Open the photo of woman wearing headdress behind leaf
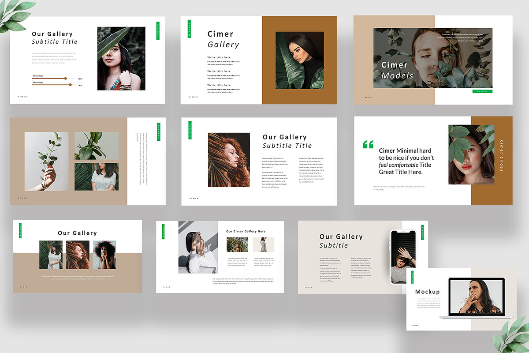529x353 pixels. point(121,58)
